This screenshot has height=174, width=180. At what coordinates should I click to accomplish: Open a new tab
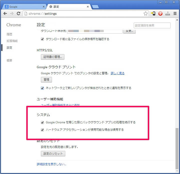(x=95, y=7)
